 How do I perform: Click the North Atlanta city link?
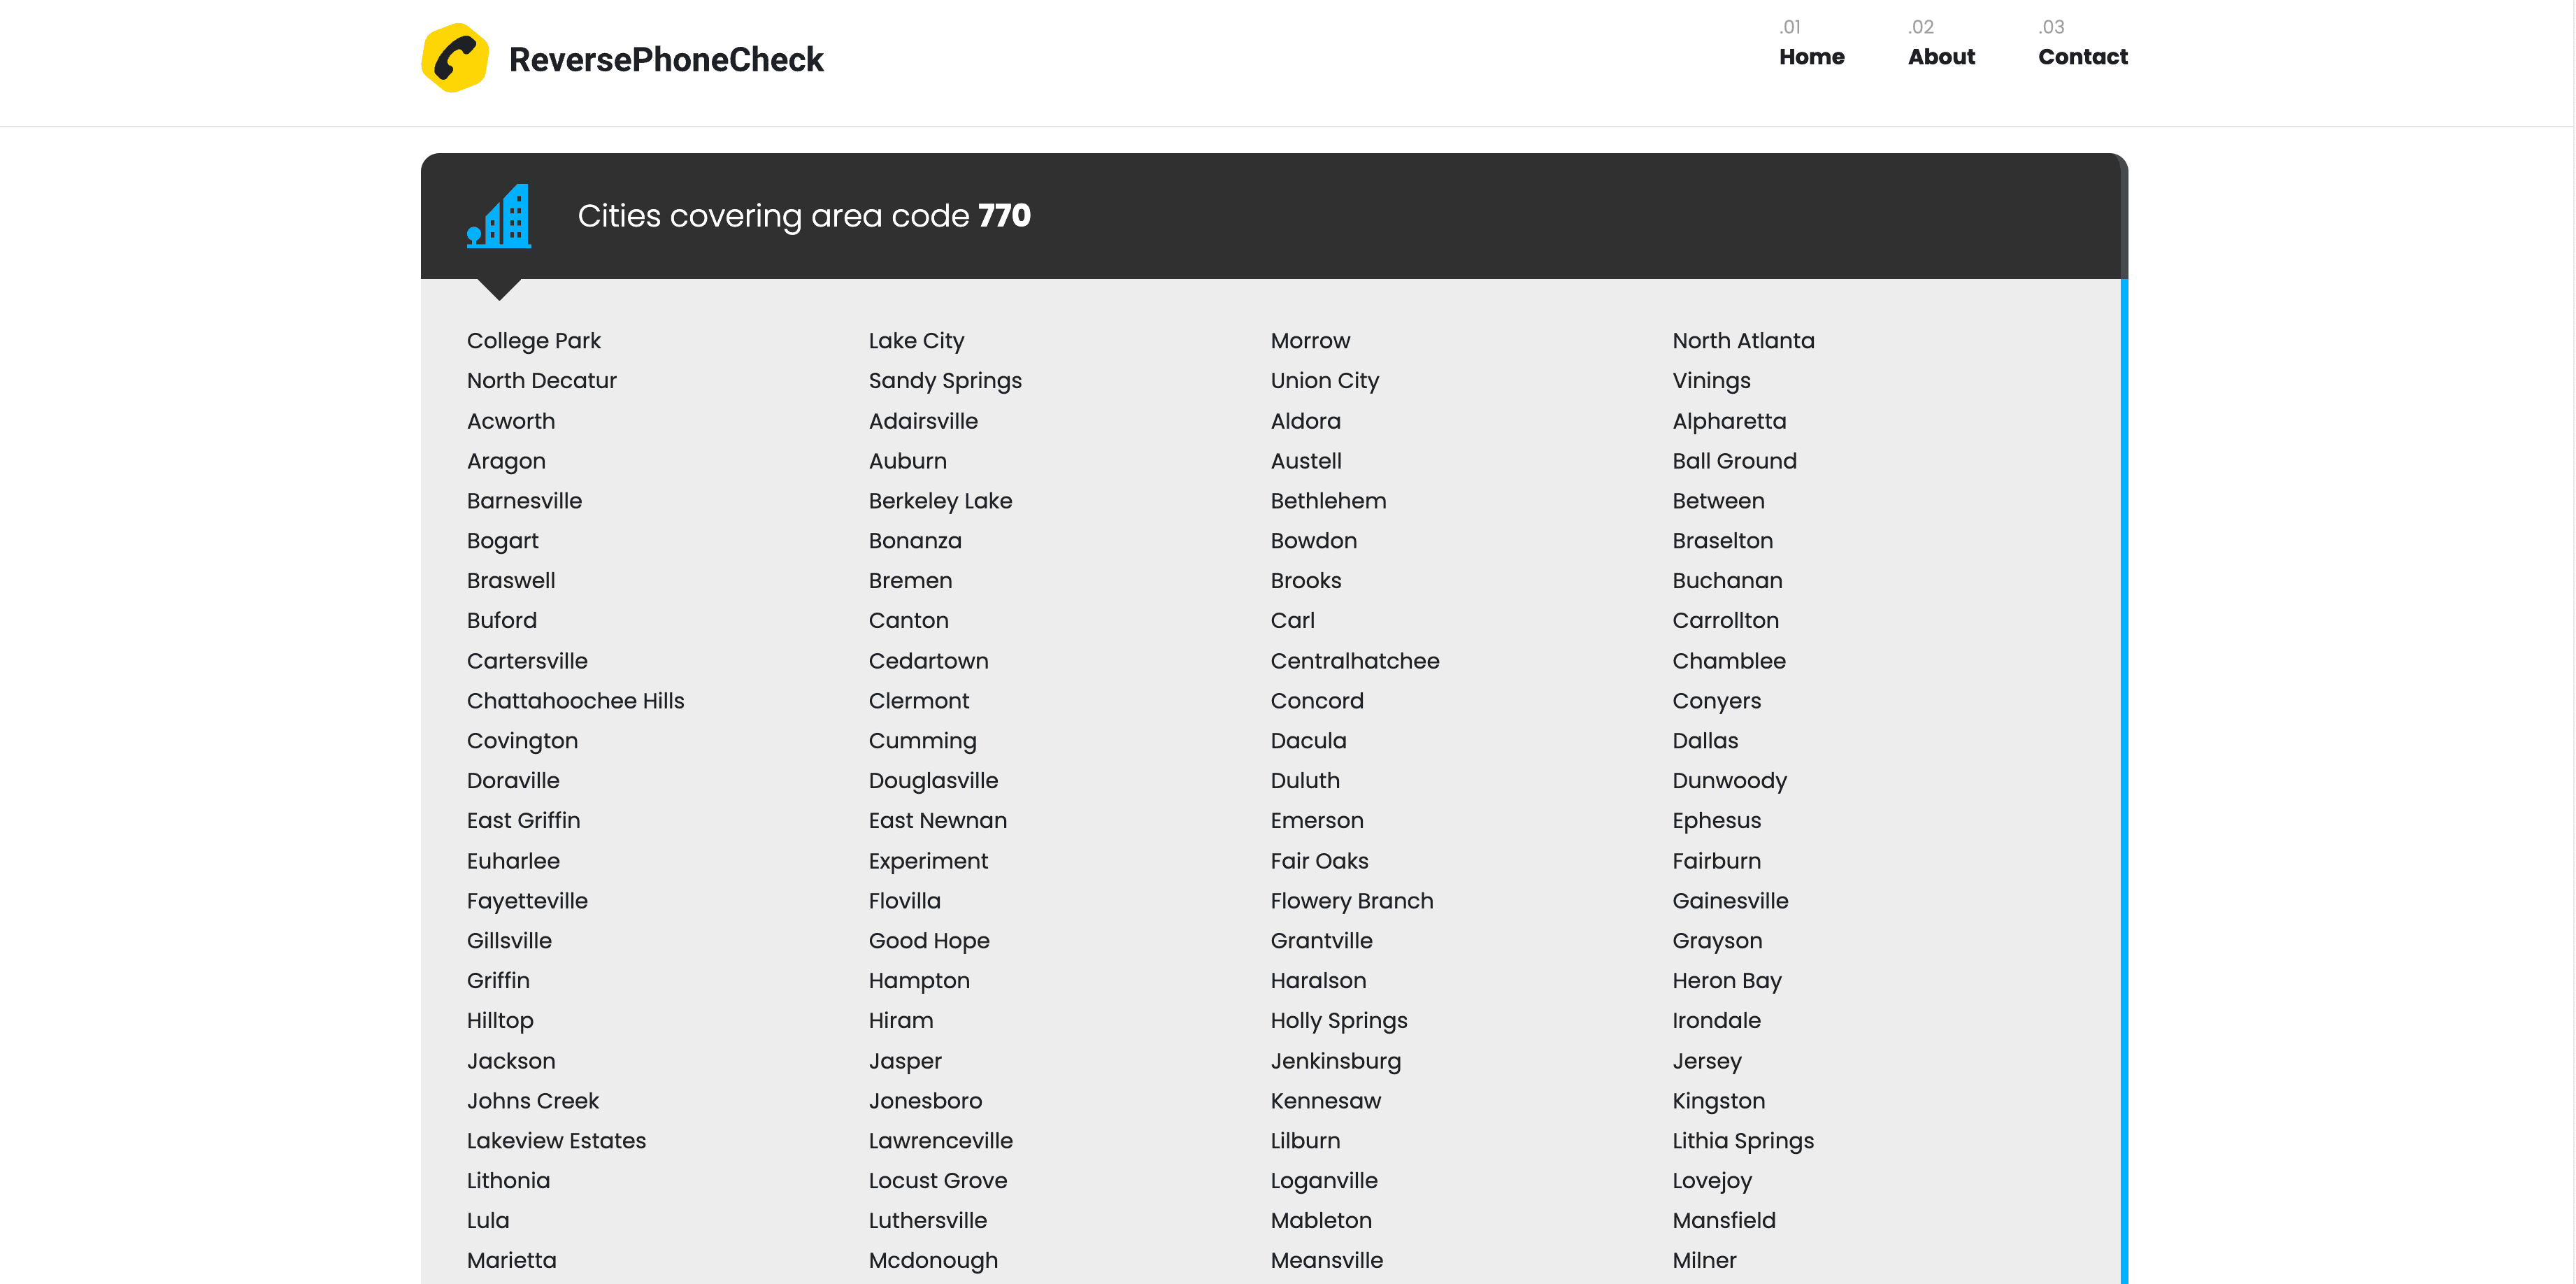[x=1743, y=341]
